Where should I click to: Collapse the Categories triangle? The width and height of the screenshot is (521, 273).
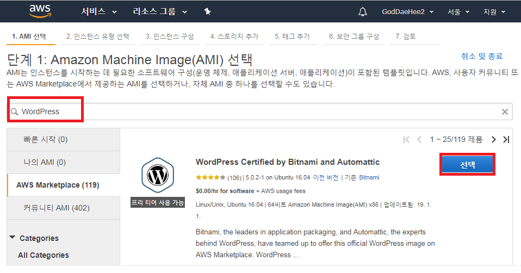point(13,238)
